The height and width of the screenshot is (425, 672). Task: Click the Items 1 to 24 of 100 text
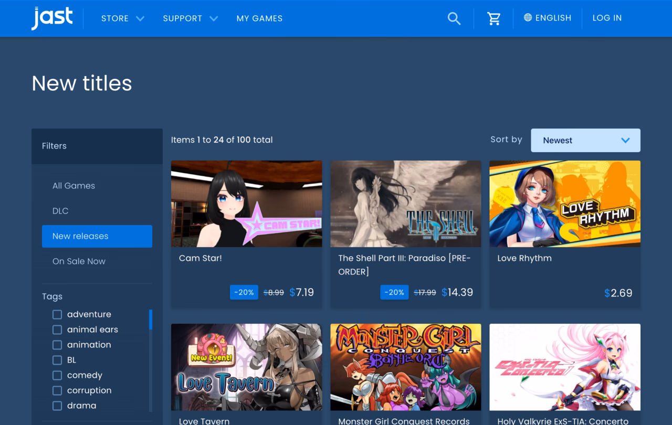coord(222,140)
